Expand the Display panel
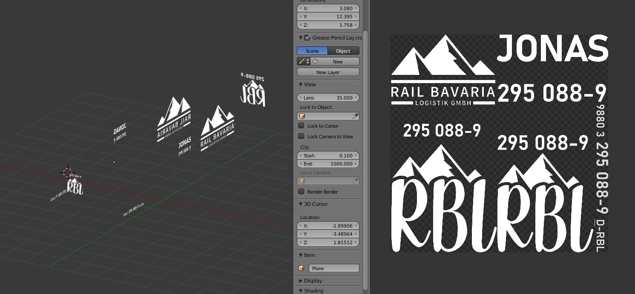 coord(301,281)
